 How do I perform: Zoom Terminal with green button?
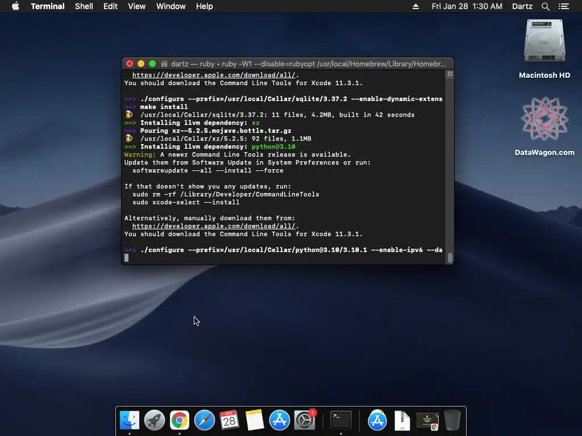click(152, 64)
